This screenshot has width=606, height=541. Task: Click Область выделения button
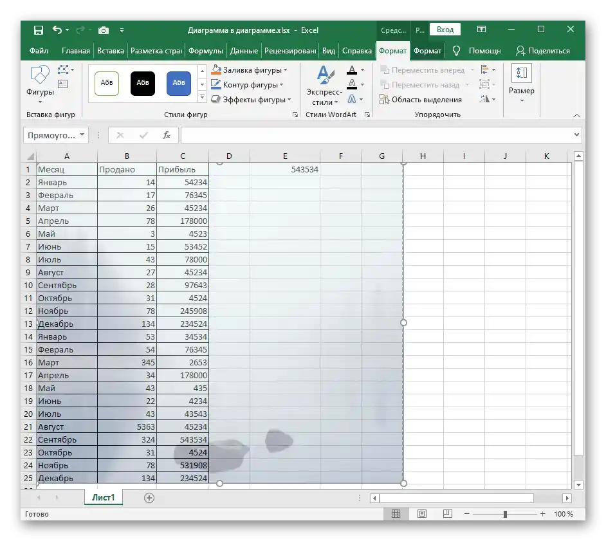(x=421, y=100)
